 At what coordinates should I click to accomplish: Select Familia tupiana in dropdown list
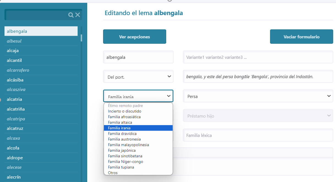pos(121,167)
